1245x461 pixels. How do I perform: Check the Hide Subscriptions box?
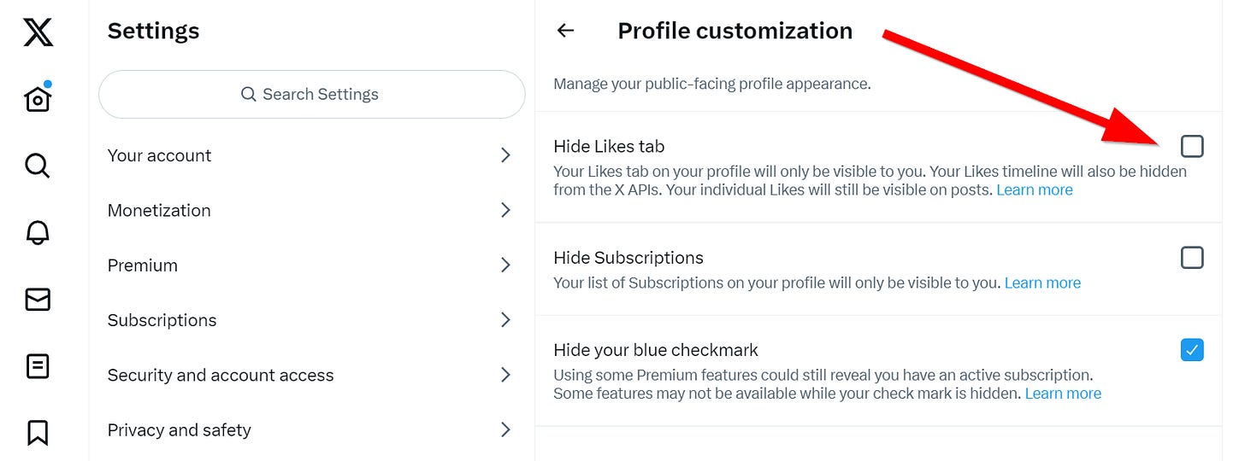point(1192,257)
